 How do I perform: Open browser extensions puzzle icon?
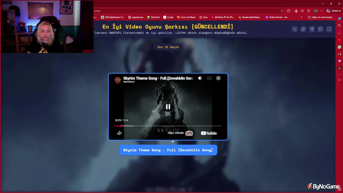click(x=289, y=11)
